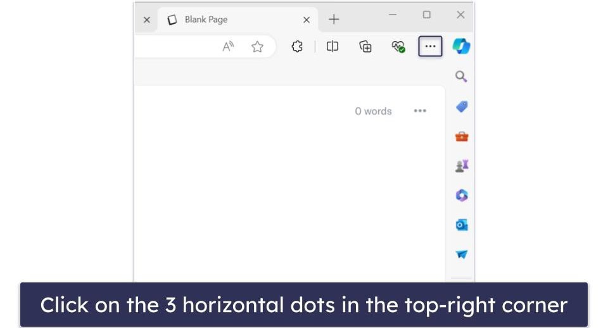Switch to the Blank Page tab
This screenshot has height=328, width=608.
[x=237, y=20]
